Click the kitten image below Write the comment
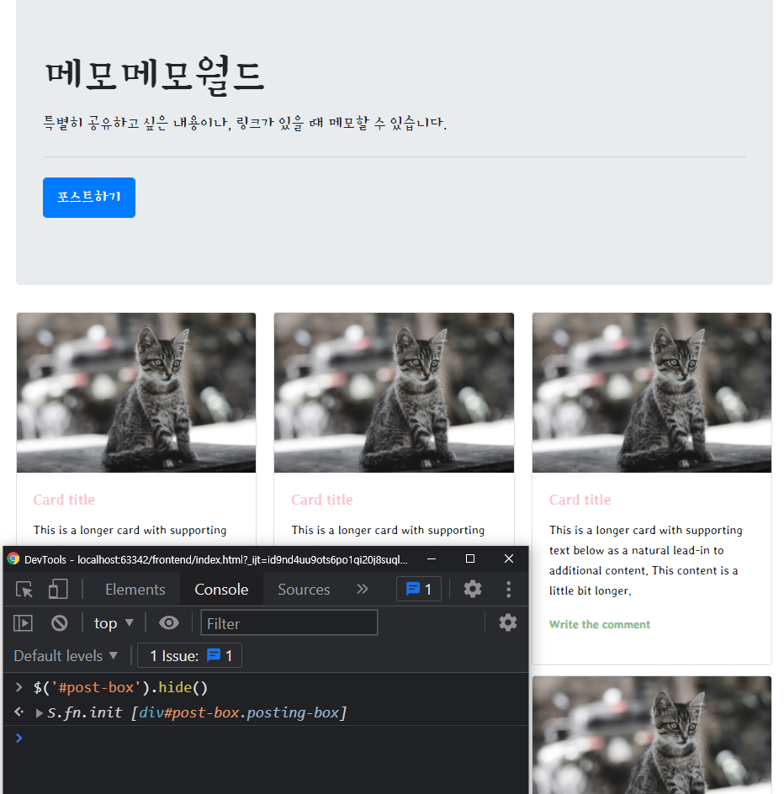This screenshot has height=794, width=784. (x=652, y=735)
